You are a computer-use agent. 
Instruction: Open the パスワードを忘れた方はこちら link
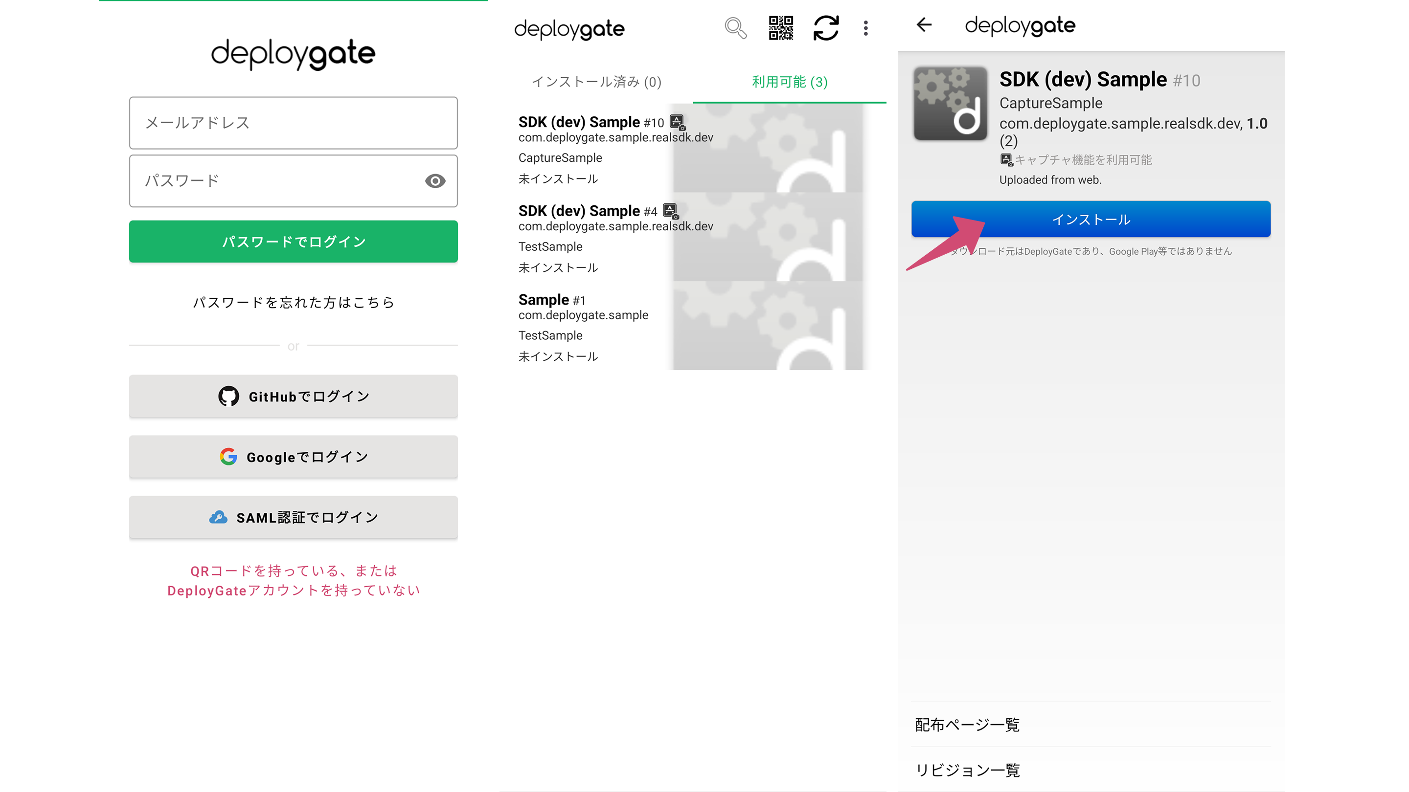click(x=293, y=302)
